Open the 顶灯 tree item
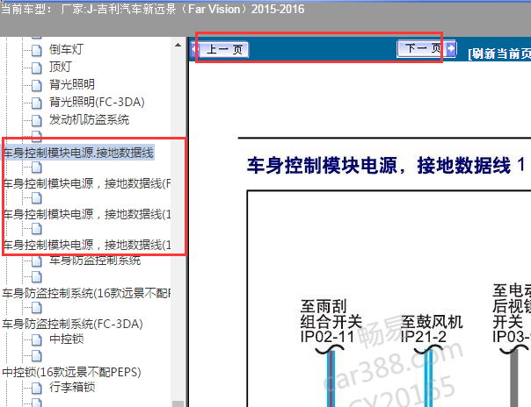Viewport: 531px width, 407px height. (x=61, y=67)
